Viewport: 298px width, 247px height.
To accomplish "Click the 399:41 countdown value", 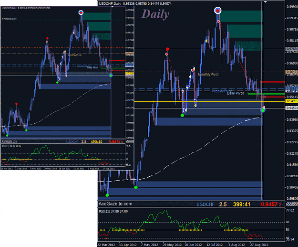I will 242,204.
